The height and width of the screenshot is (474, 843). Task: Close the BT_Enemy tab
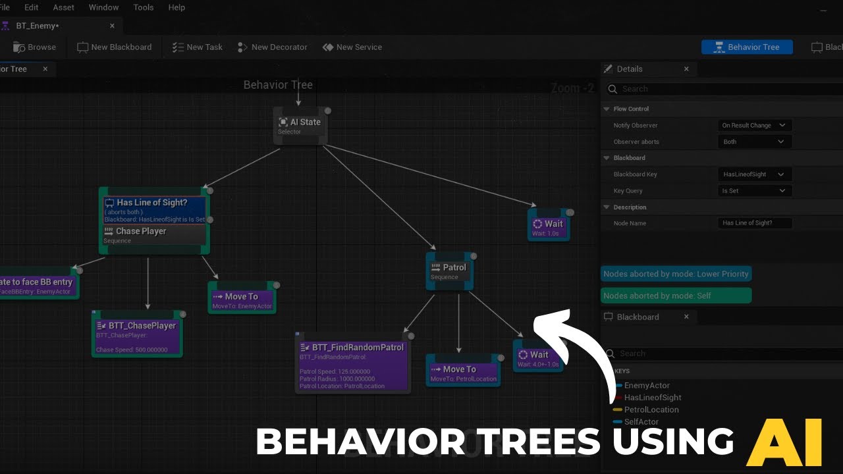[112, 26]
